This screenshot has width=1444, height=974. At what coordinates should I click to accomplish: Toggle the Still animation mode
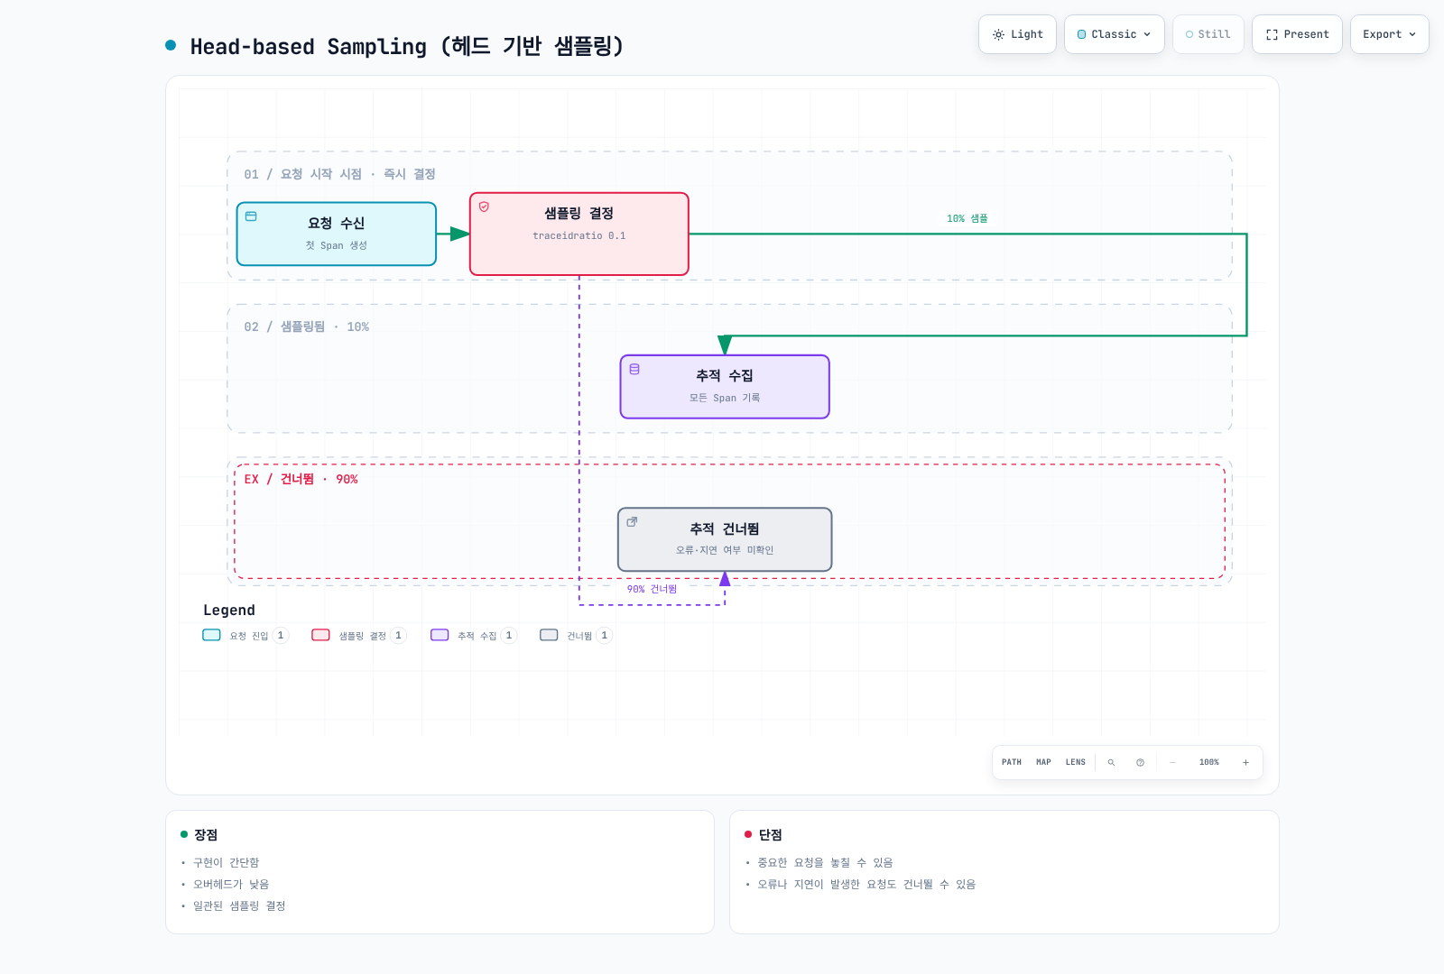1208,34
